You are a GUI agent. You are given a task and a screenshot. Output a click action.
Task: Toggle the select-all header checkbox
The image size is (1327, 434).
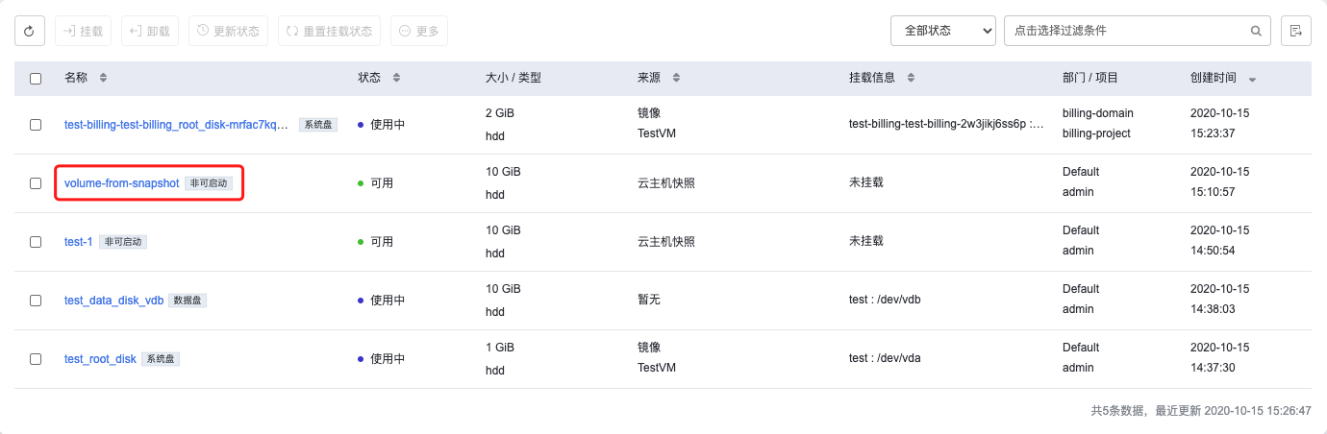coord(36,78)
